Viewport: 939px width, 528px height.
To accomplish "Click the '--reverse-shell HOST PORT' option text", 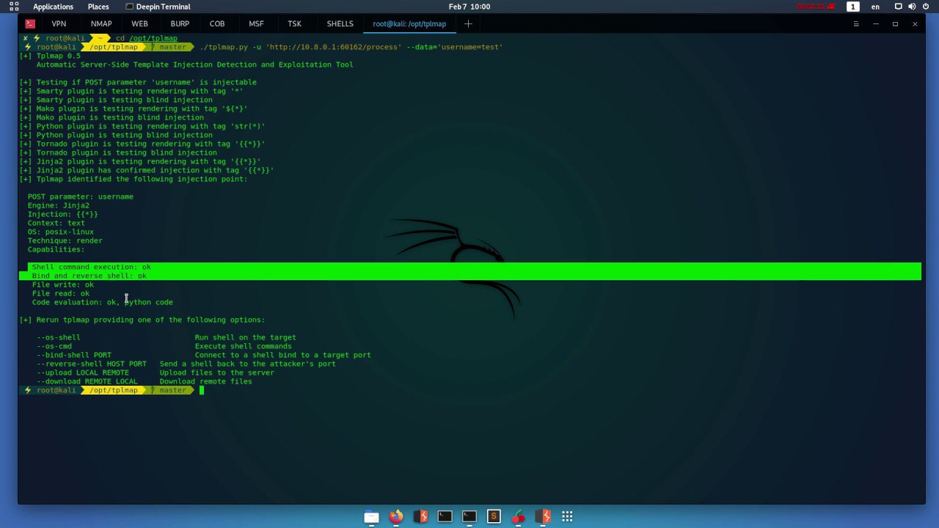I will (x=92, y=364).
